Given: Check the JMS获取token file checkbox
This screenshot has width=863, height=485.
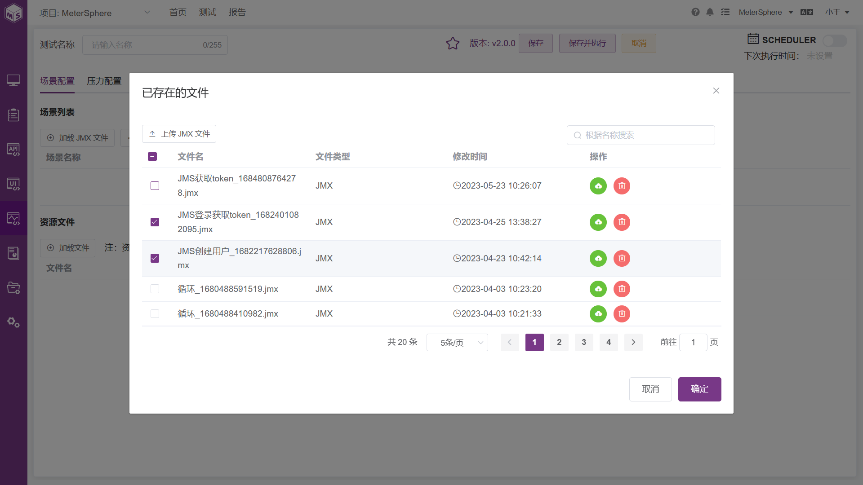Looking at the screenshot, I should (x=155, y=186).
